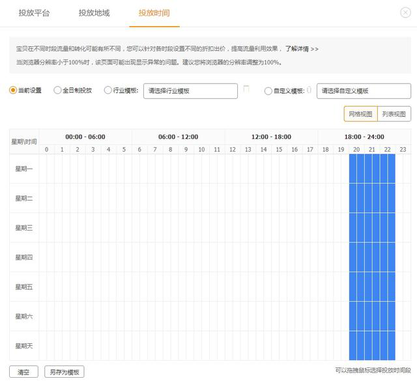
Task: Switch to the 投放平台 tab
Action: tap(34, 13)
